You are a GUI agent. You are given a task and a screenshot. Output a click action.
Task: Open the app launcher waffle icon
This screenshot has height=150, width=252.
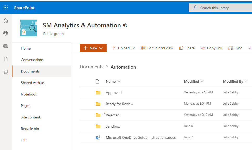pos(6,8)
